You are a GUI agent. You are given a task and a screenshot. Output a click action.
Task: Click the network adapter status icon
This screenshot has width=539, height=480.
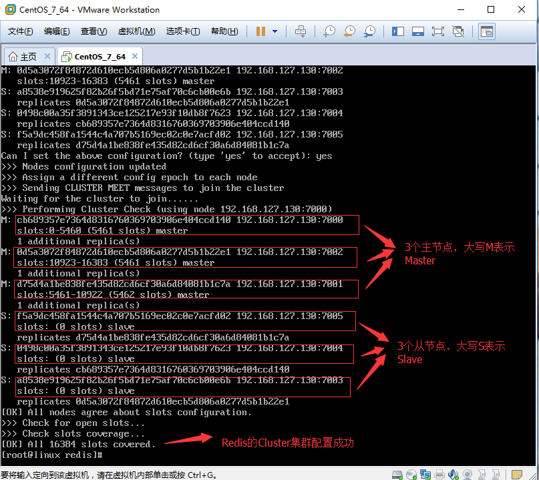[425, 475]
